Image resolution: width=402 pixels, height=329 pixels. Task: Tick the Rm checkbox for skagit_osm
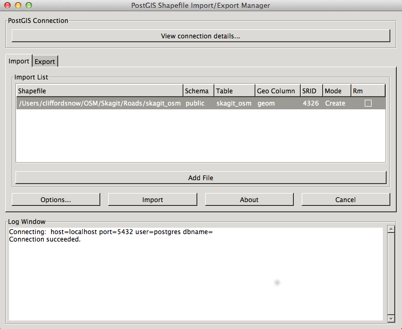click(368, 103)
